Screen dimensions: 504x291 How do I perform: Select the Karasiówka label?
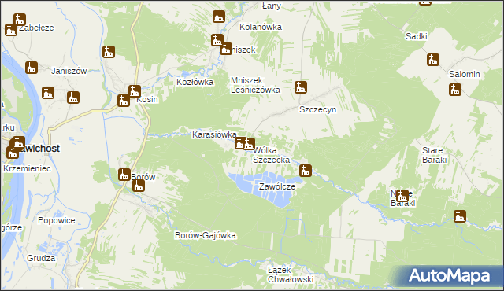[x=214, y=134]
